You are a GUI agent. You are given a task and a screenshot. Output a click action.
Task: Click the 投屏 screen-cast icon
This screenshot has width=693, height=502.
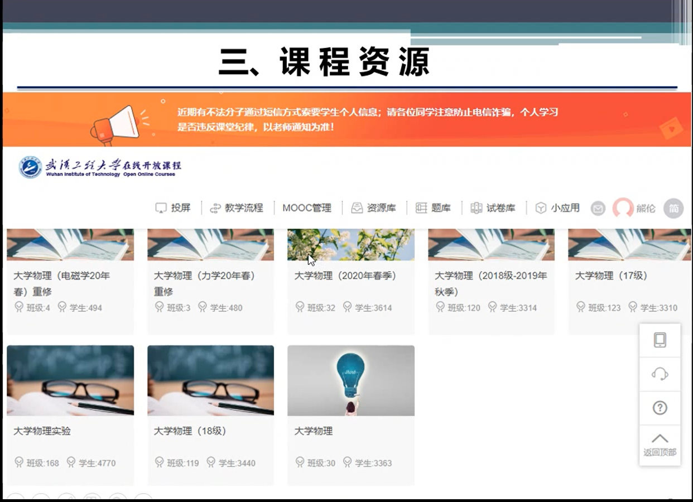click(x=161, y=208)
